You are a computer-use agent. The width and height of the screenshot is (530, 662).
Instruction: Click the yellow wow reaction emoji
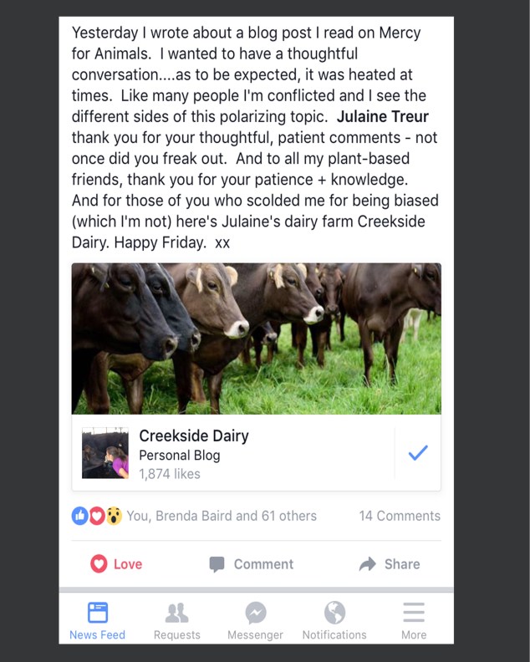pos(114,516)
